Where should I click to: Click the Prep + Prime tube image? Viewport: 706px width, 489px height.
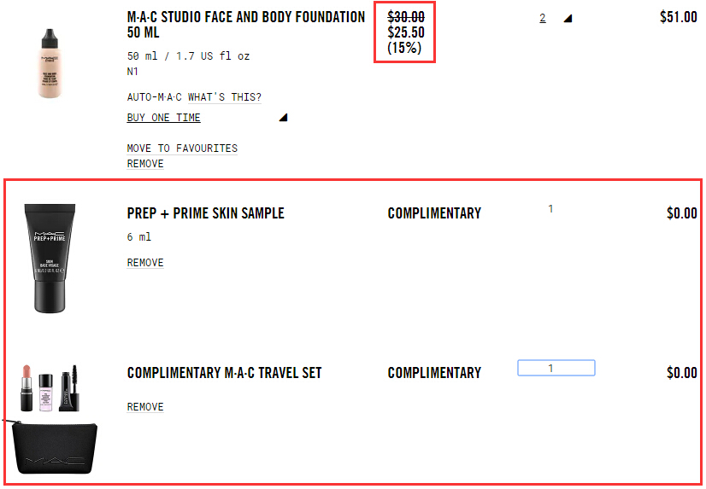tap(55, 258)
